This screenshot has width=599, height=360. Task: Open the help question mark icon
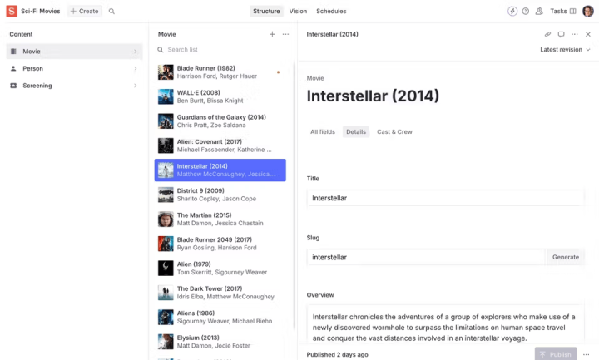(525, 12)
